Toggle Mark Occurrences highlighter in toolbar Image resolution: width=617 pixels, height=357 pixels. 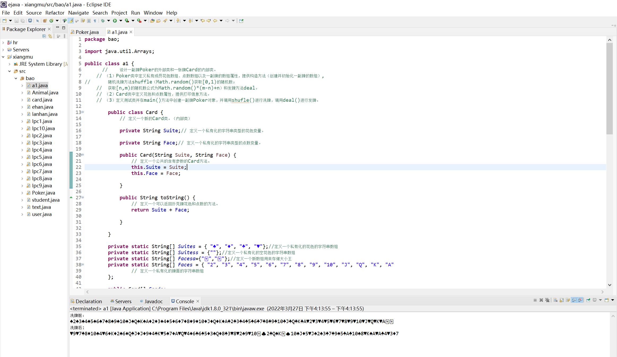click(x=71, y=21)
